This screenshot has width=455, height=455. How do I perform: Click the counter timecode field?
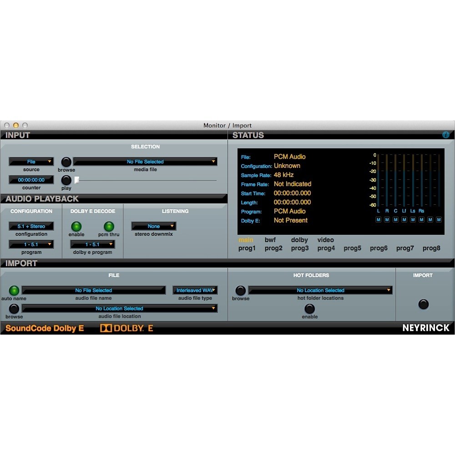[x=31, y=180]
